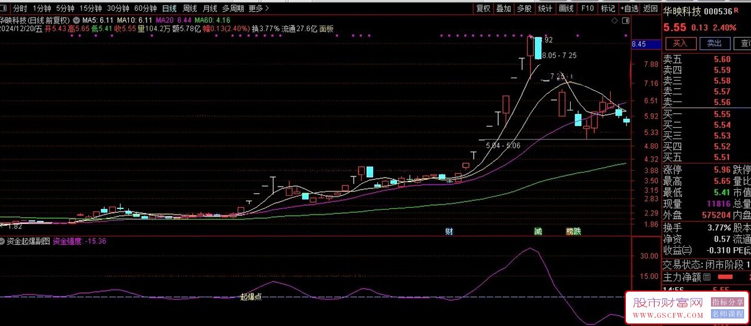751x326 pixels.
Task: Click the 最高 5.65 value
Action: tap(722, 181)
